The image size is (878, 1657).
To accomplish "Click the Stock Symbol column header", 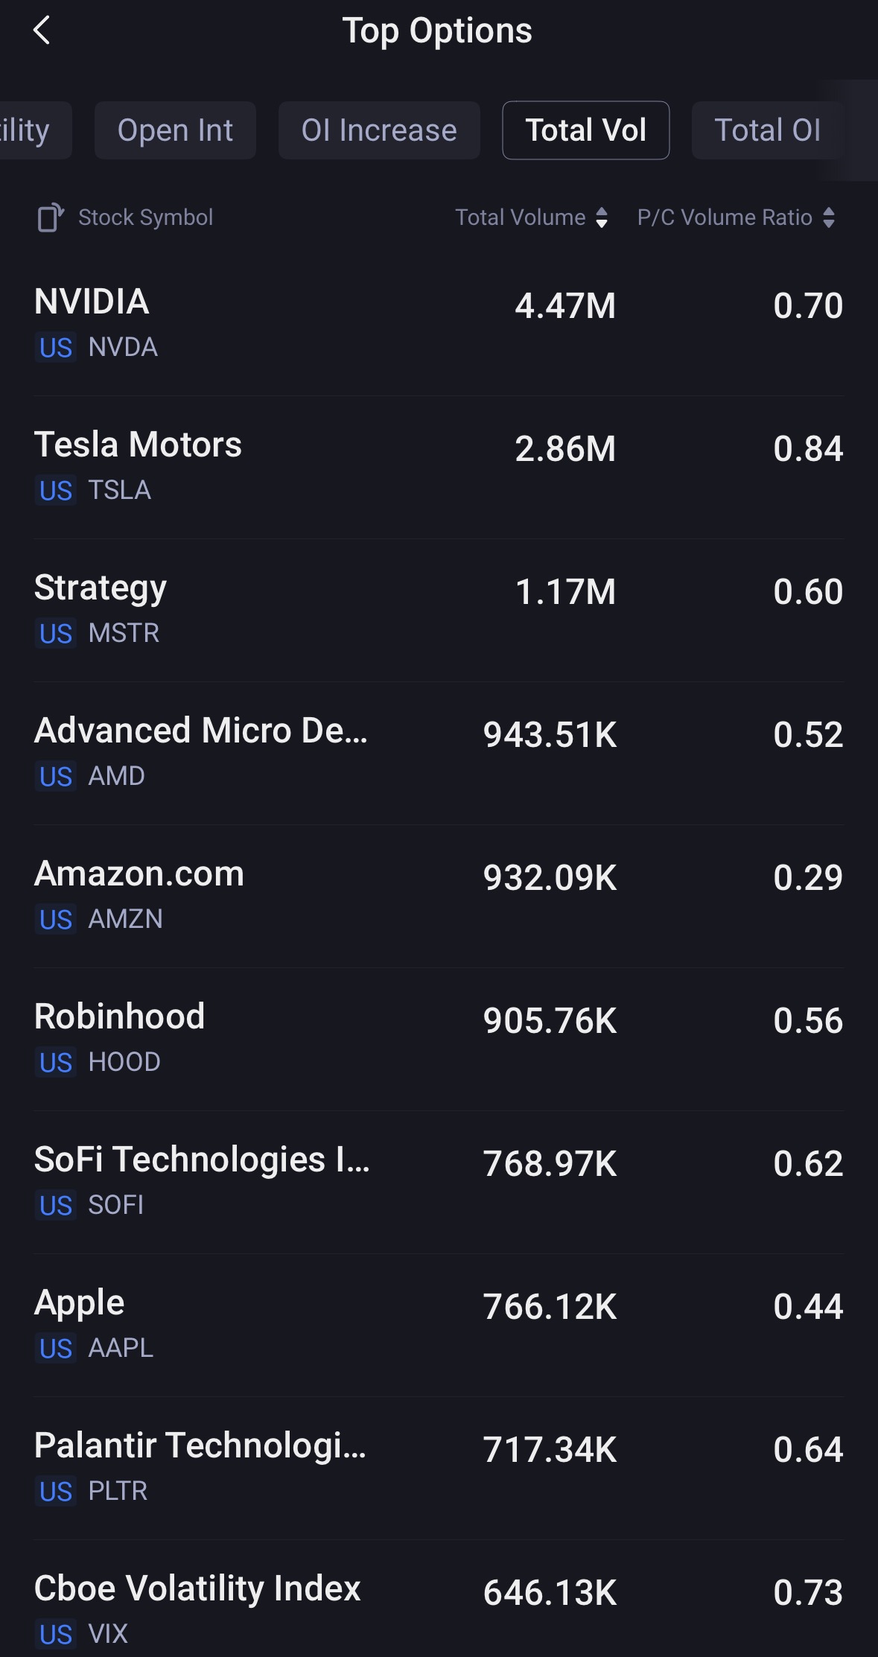I will tap(145, 217).
